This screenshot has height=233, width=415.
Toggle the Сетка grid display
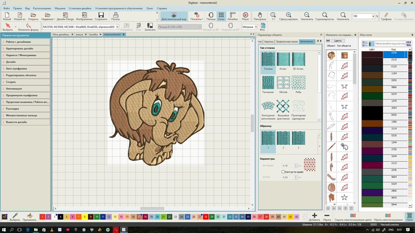221,16
